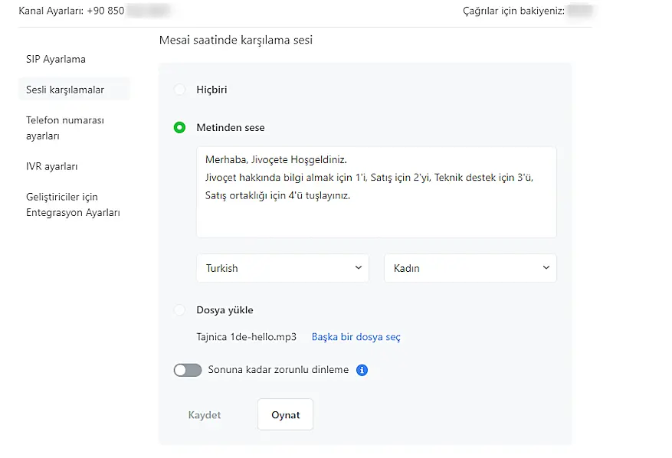Open the Turkish language dropdown
This screenshot has height=458, width=672.
pos(283,268)
